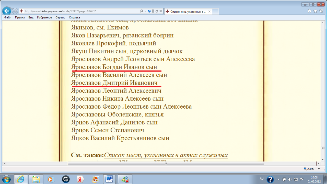327x184 pixels.
Task: Click the Compatibility View icon in address bar
Action: [x=153, y=11]
